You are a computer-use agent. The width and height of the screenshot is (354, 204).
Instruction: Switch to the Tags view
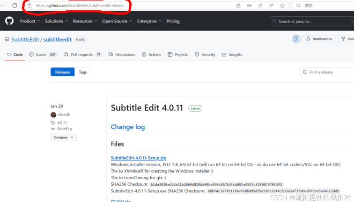coord(82,72)
